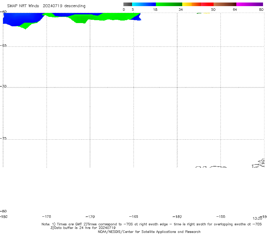Click the coastline outline at the map's right edge

tap(259, 163)
